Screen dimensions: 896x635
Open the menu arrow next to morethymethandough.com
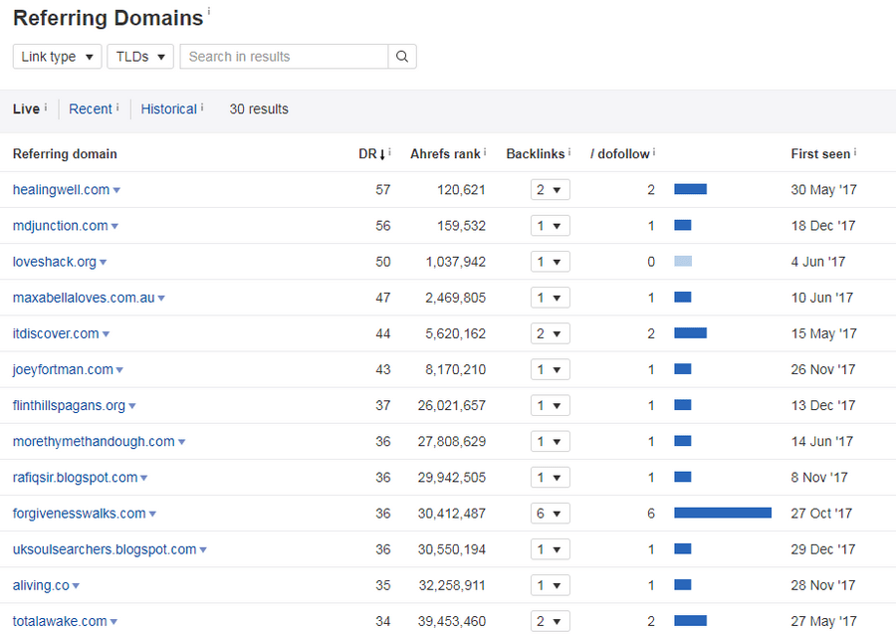tap(182, 443)
